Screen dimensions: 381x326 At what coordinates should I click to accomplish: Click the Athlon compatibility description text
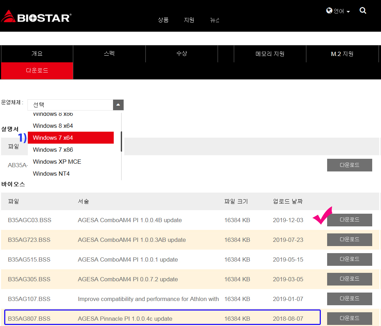[x=148, y=299]
